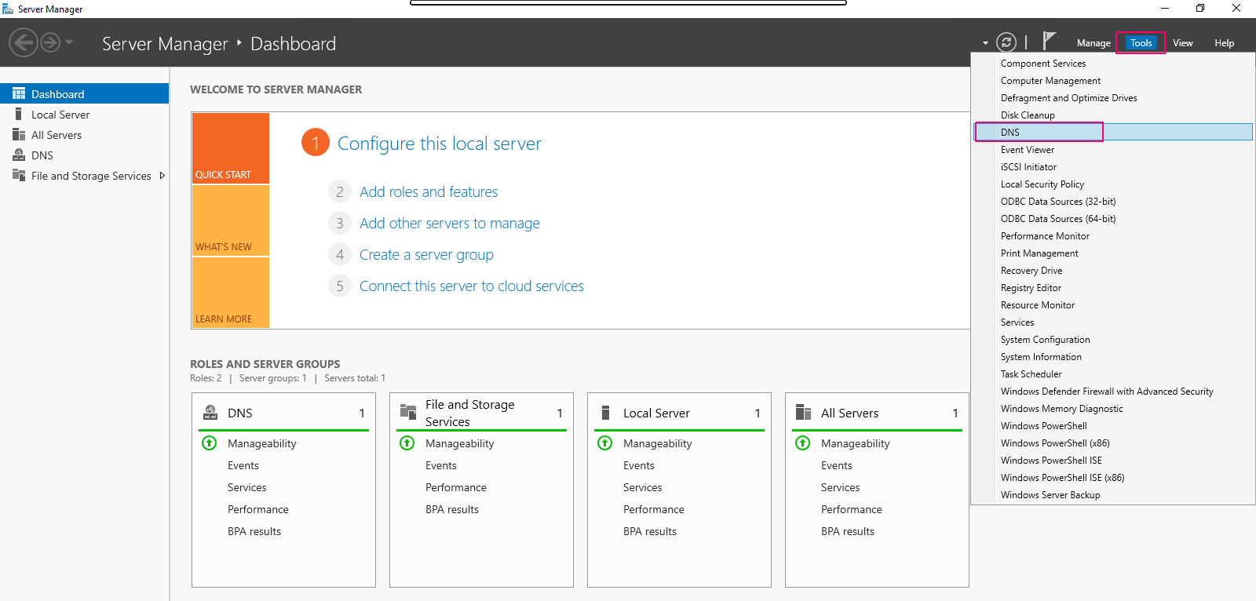Expand File and Storage Services arrow
This screenshot has width=1256, height=601.
162,176
